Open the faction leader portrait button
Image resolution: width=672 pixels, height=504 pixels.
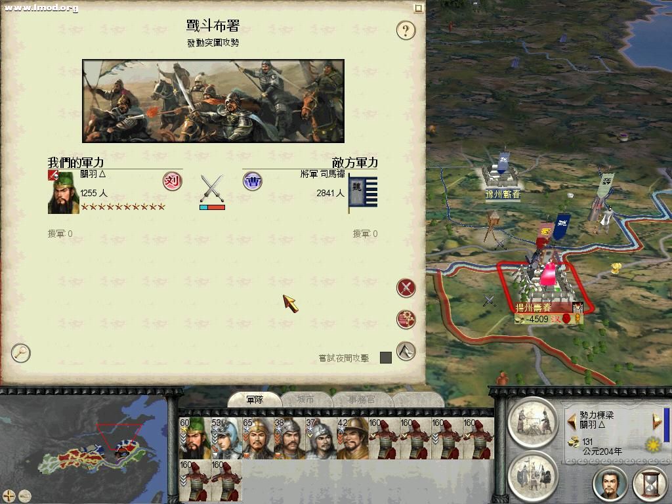(x=610, y=485)
